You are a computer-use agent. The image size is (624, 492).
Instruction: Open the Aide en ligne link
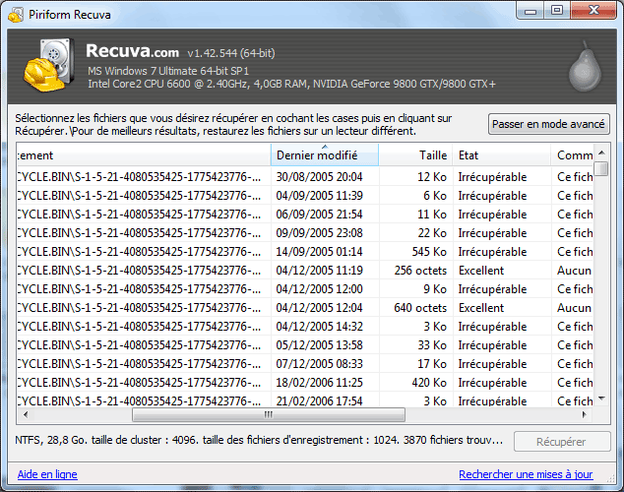[x=47, y=474]
